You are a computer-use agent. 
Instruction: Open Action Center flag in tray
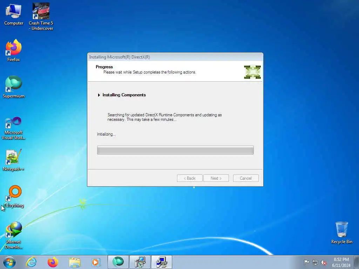point(306,262)
